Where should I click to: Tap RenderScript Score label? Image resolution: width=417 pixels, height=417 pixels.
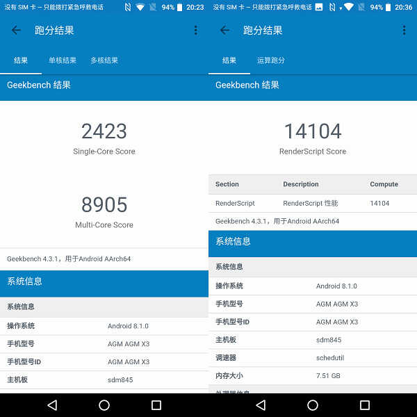pos(313,152)
